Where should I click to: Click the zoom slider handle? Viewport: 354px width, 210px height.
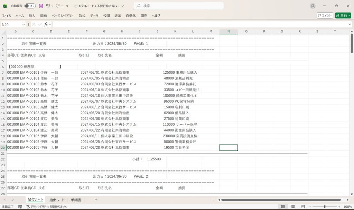(x=325, y=207)
